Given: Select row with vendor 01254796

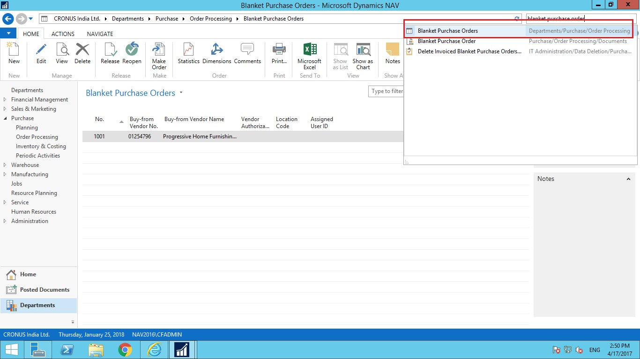Looking at the screenshot, I should [243, 136].
